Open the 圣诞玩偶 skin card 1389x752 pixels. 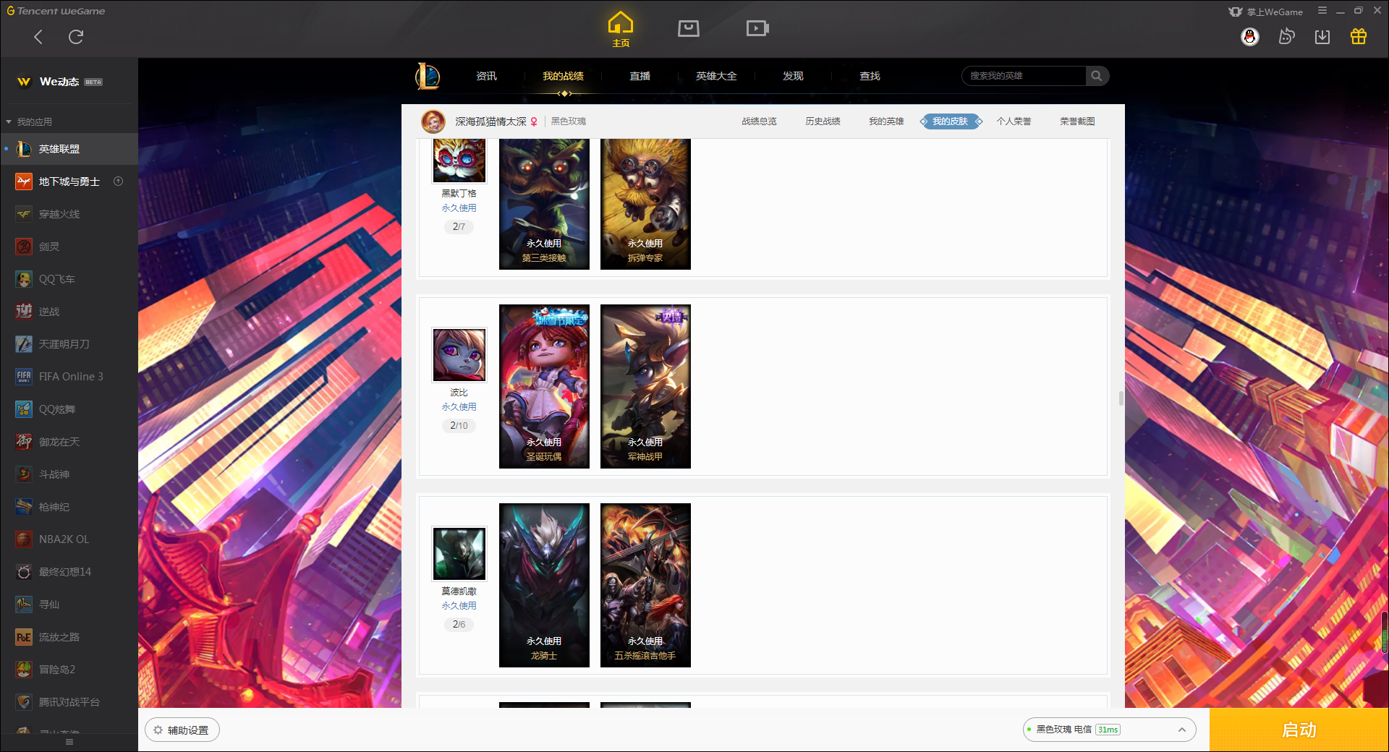[x=544, y=386]
